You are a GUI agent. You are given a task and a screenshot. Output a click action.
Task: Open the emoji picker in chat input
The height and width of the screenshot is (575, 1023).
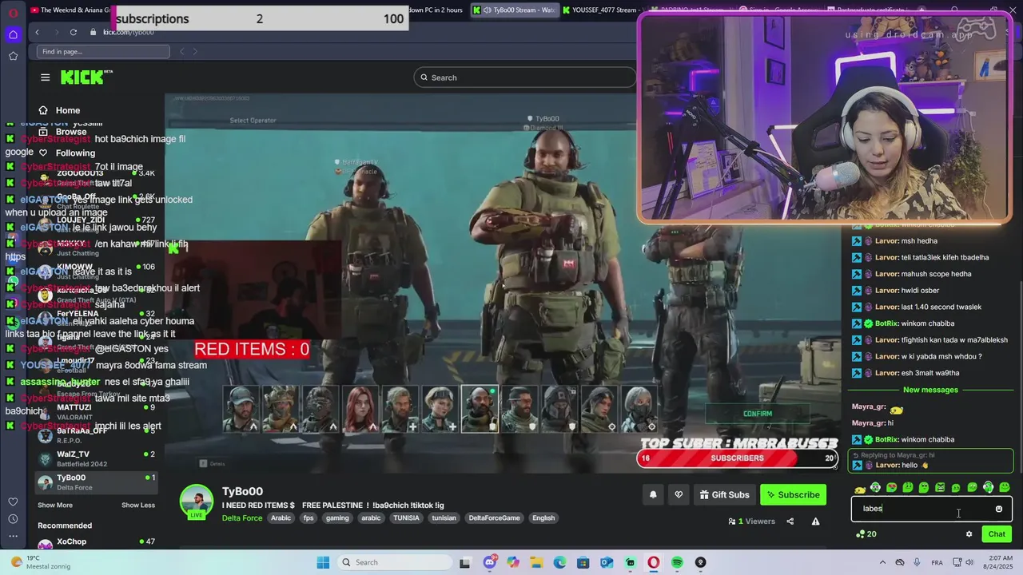(999, 509)
